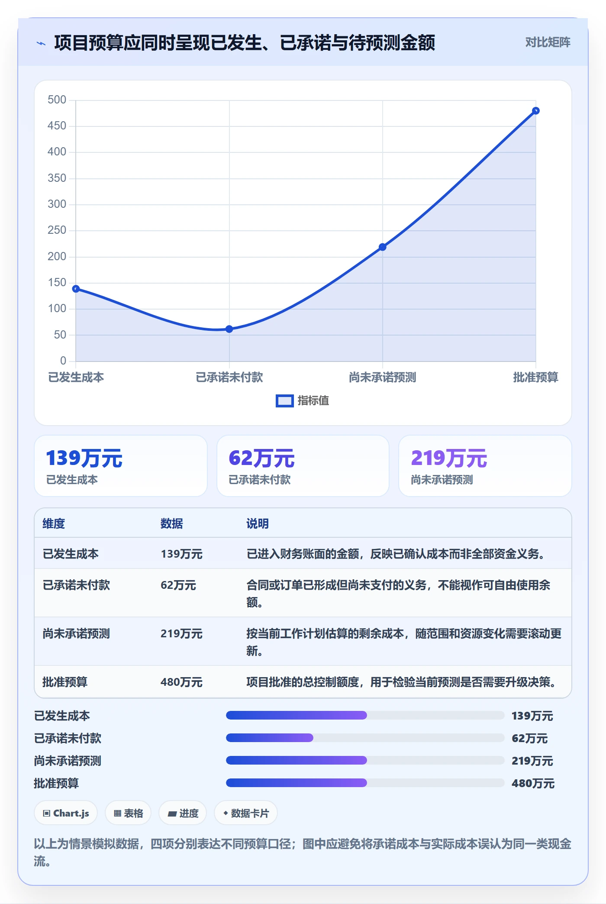
Task: Click the 尚未承诺预测 x-axis label
Action: tap(383, 378)
